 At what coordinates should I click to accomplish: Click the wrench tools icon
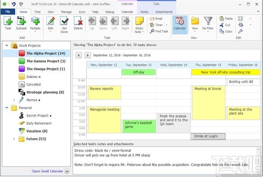241,31
